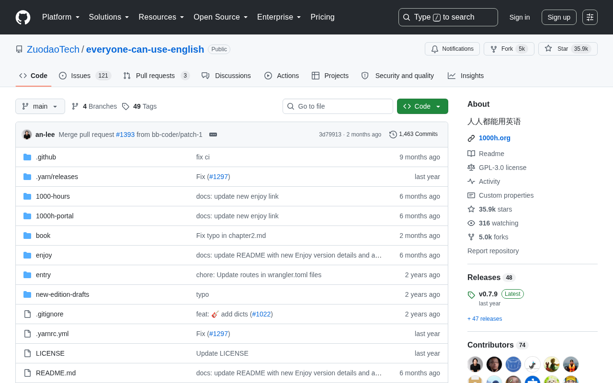Open the Insights tab

pyautogui.click(x=465, y=76)
